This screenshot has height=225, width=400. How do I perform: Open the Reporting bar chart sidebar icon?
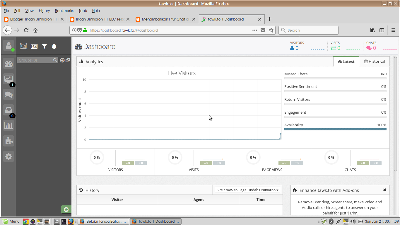pos(8,126)
